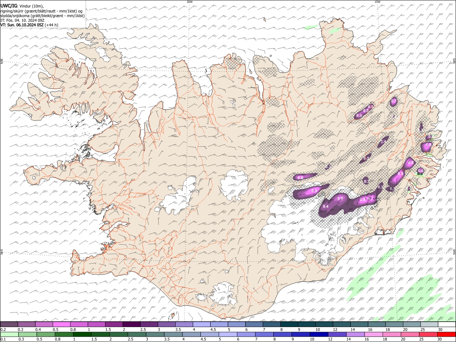Click the 2 swatch in bottom legend row
456x342 pixels.
[x=118, y=334]
